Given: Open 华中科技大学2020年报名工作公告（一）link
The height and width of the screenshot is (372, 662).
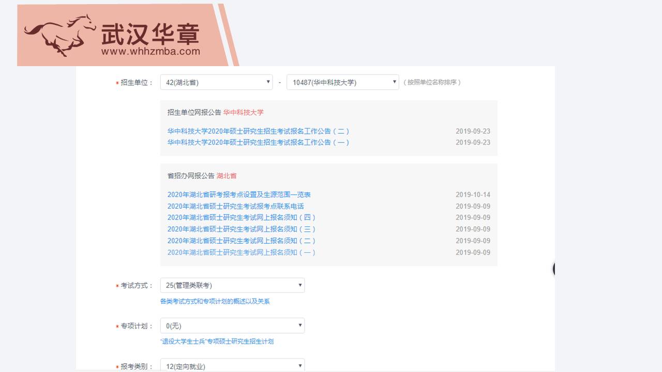Looking at the screenshot, I should (259, 142).
